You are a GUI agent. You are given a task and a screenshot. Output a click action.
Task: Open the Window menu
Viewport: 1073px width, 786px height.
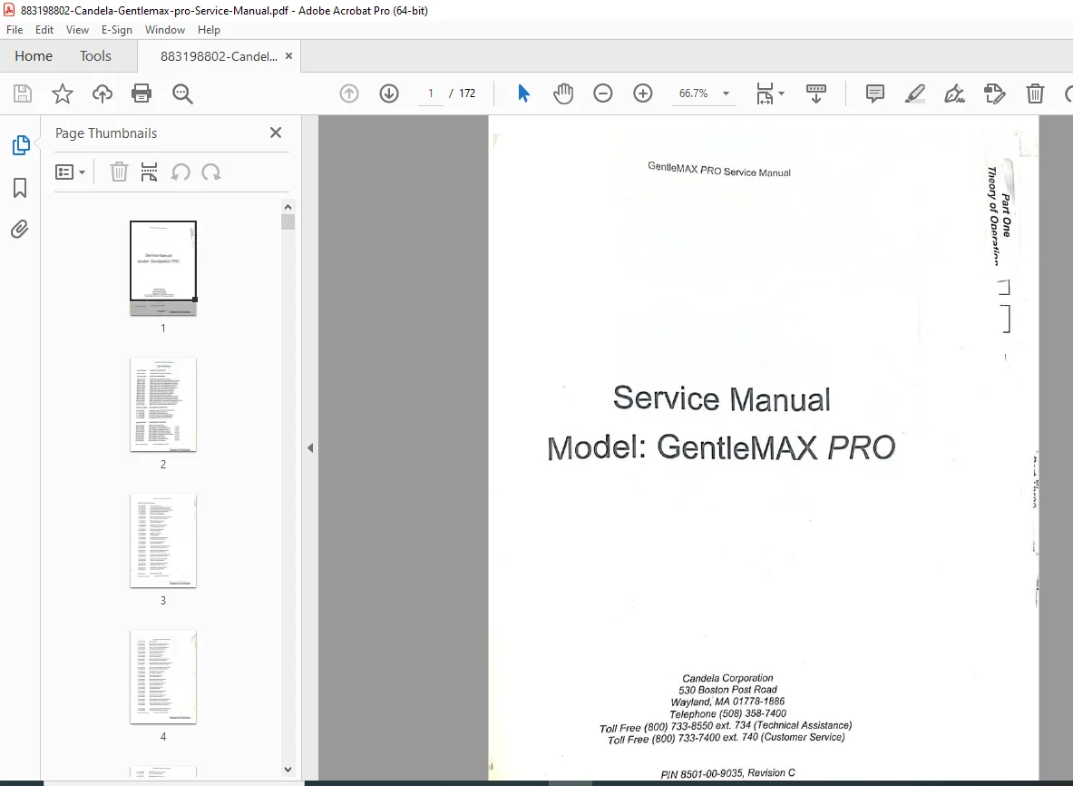165,29
